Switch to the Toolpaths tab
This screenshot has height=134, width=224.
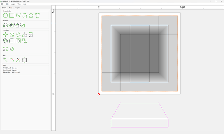[18, 8]
